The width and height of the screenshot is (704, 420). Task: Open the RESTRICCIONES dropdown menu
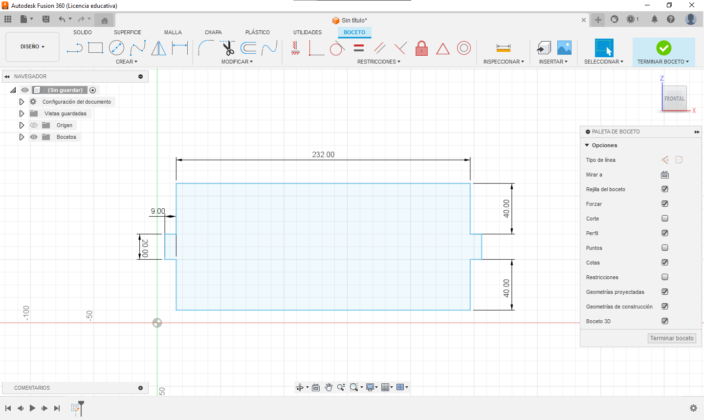(x=378, y=62)
